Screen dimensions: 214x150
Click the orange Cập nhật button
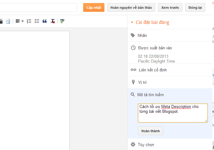[x=94, y=8]
